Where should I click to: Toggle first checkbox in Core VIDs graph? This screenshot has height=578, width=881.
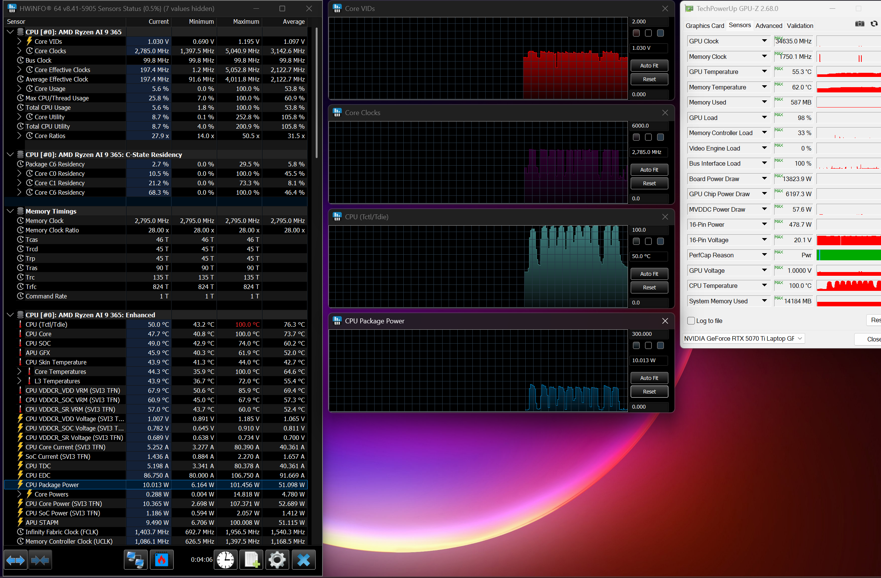[x=636, y=33]
